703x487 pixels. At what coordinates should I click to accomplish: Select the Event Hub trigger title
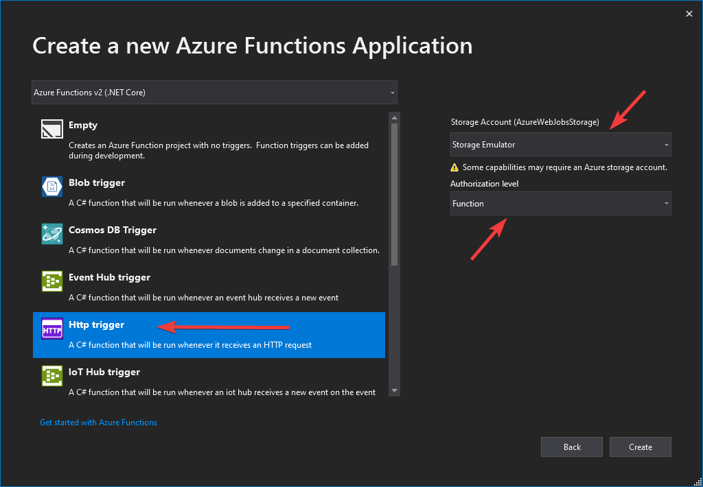(x=109, y=278)
